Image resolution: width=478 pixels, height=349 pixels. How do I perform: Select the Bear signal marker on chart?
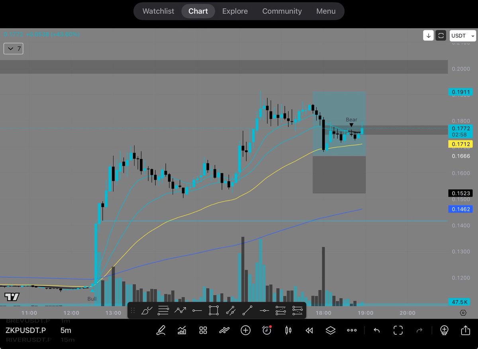click(x=351, y=122)
